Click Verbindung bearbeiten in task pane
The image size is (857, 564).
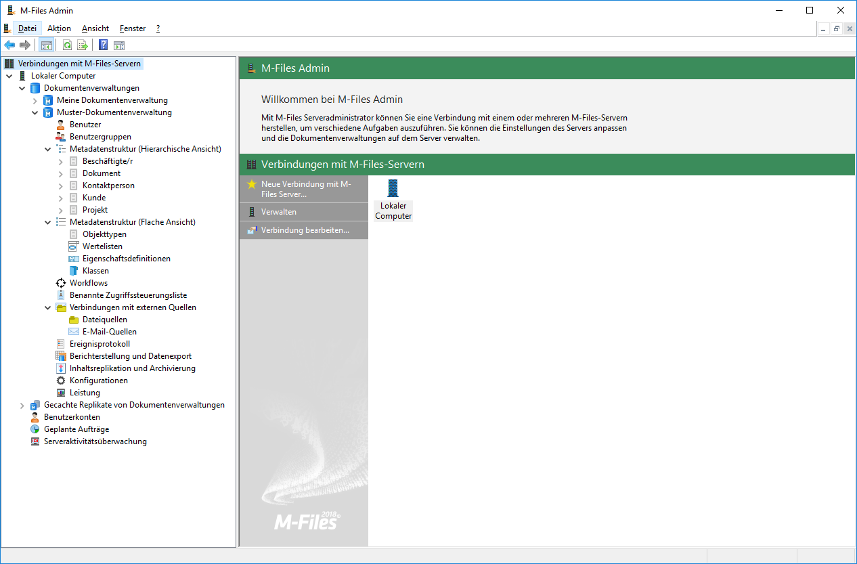tap(305, 230)
